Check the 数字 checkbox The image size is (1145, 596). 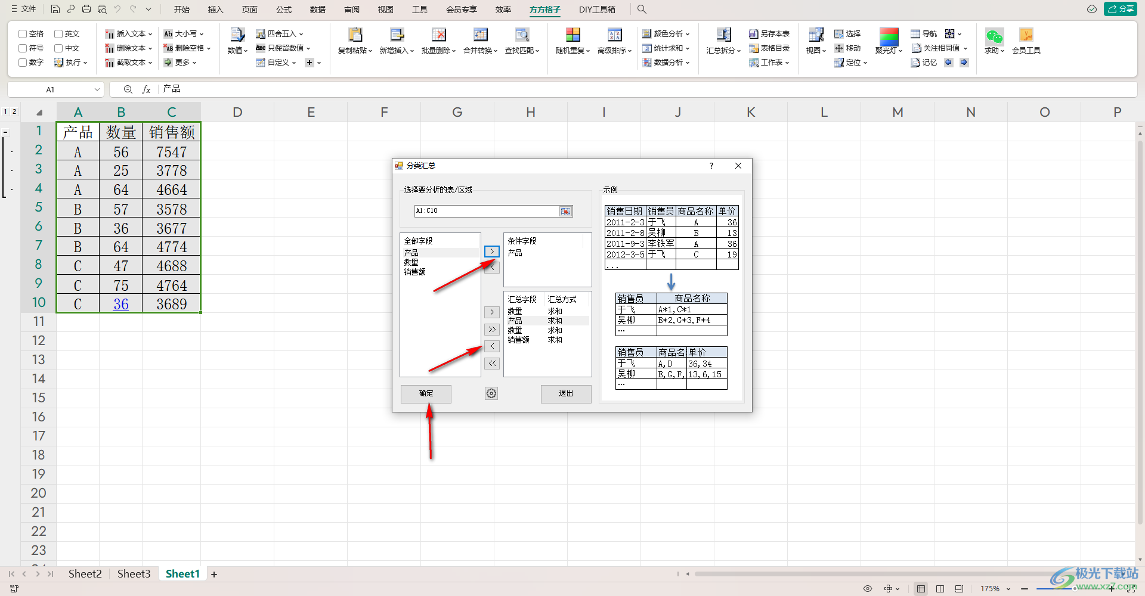click(x=23, y=63)
